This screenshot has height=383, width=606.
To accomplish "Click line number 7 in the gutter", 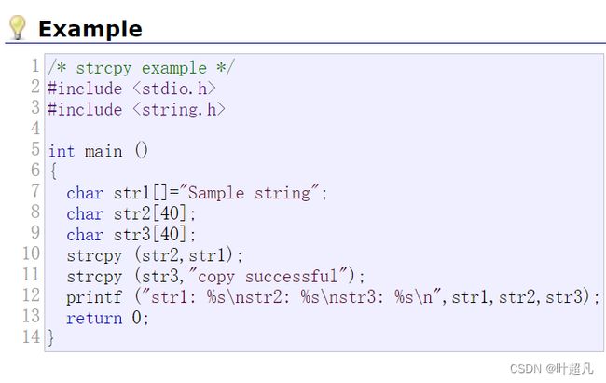I will (35, 191).
